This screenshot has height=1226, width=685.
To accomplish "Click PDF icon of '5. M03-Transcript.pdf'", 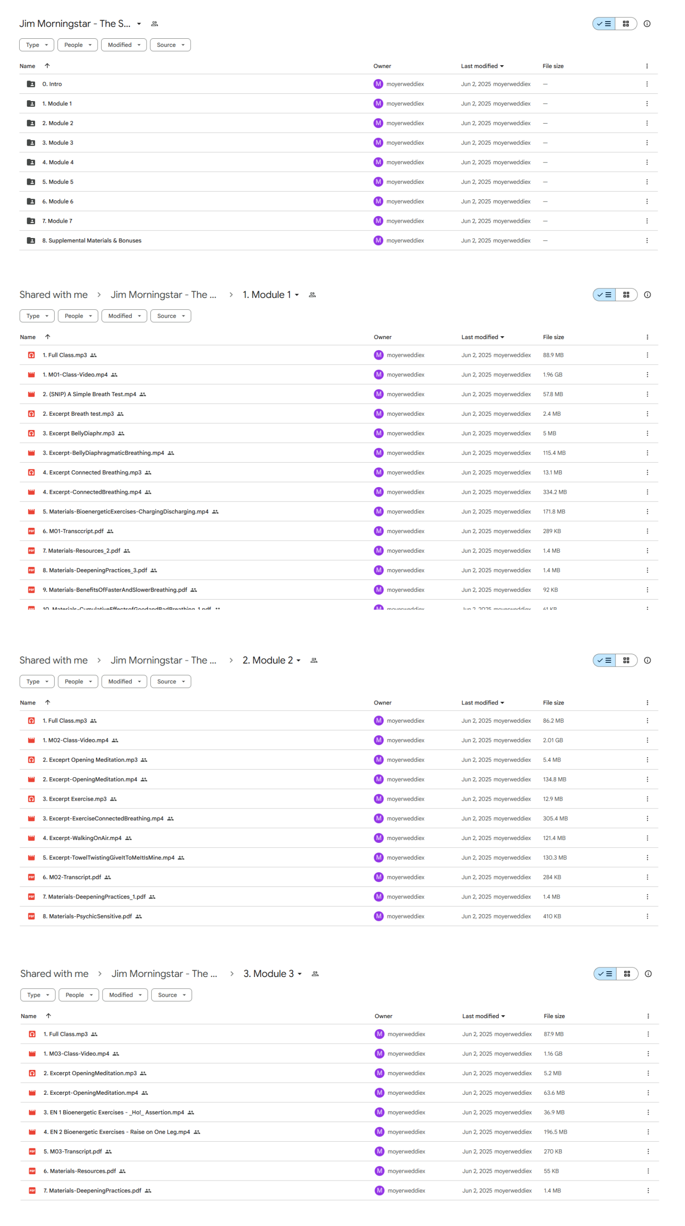I will click(x=32, y=1151).
